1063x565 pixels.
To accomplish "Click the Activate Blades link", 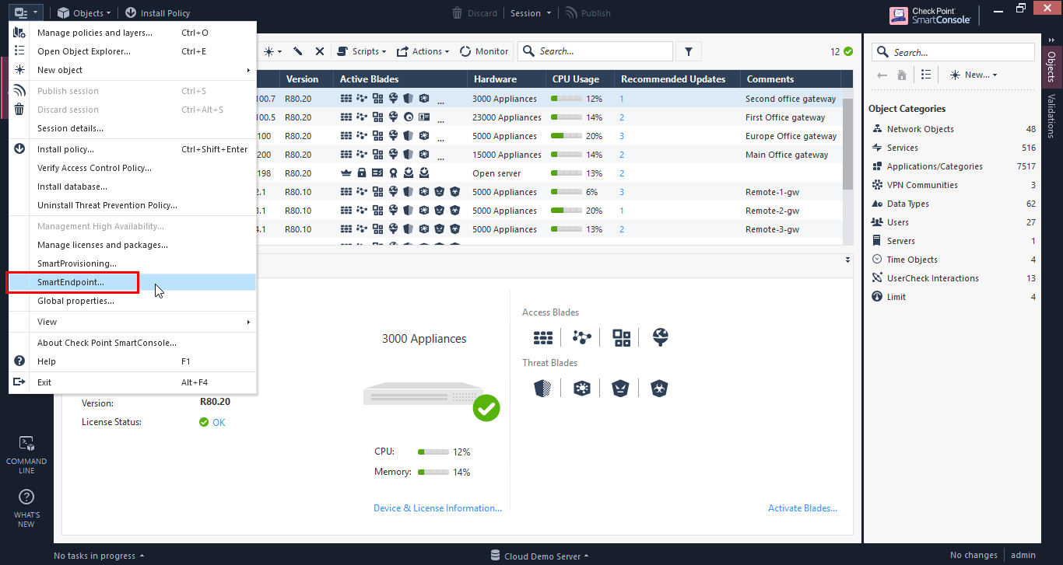I will (x=803, y=508).
